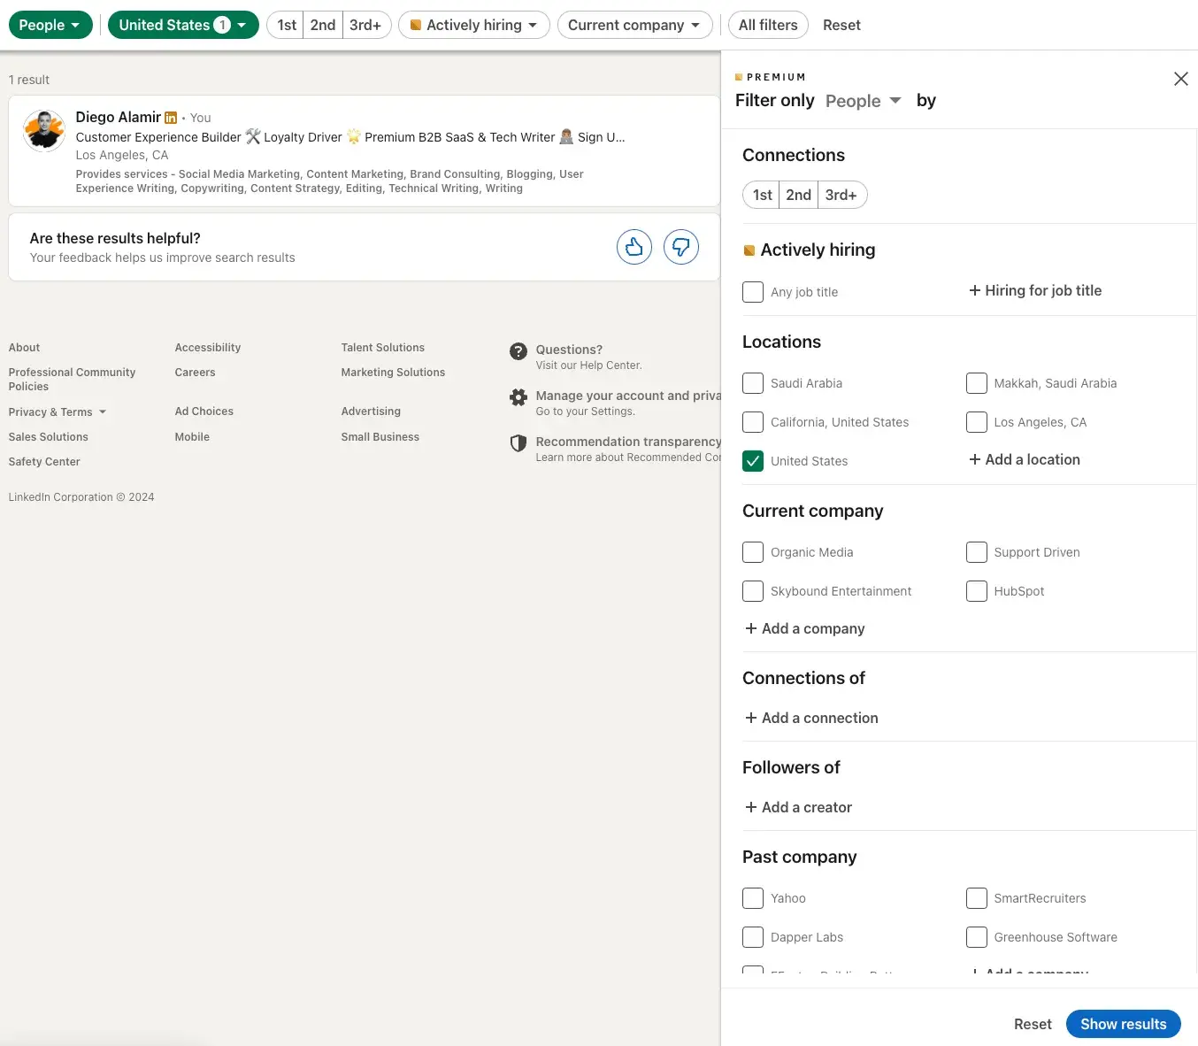Open the Filter only People dropdown in panel

[x=863, y=101]
